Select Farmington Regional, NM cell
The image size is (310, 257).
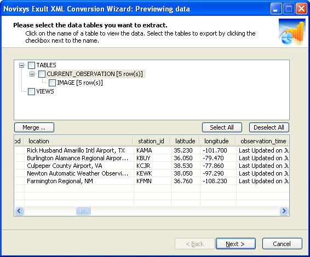coord(79,181)
